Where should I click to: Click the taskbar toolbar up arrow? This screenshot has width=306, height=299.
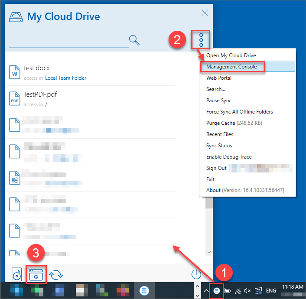coord(197,286)
